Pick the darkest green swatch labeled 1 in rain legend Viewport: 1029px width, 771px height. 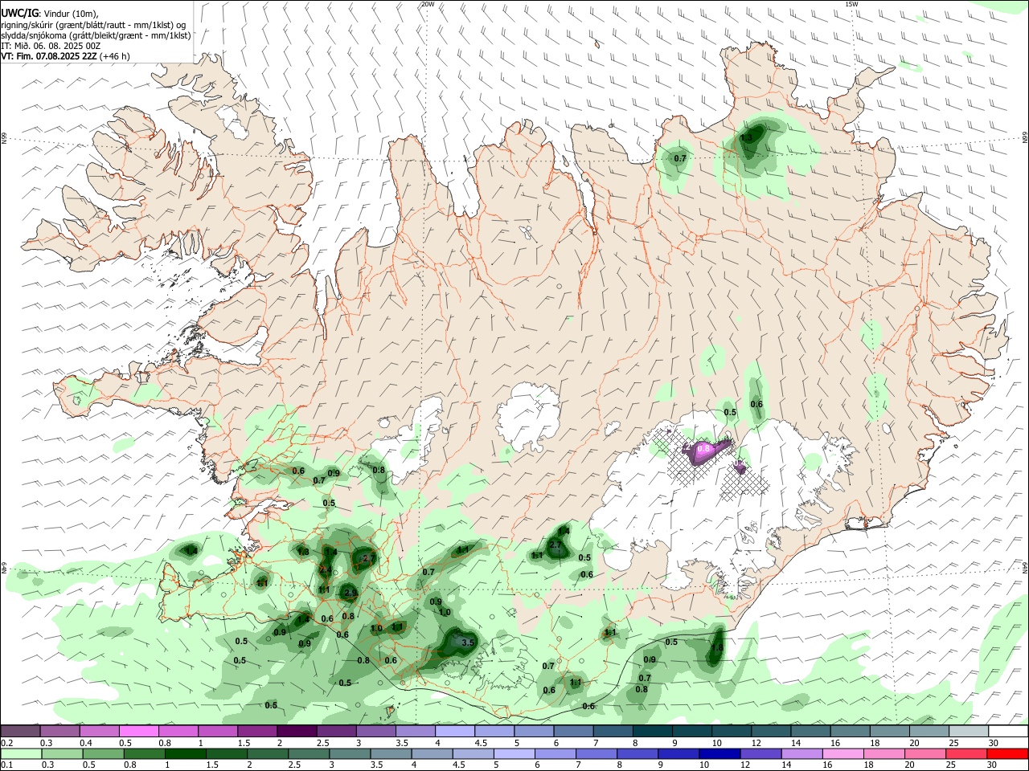pos(184,754)
